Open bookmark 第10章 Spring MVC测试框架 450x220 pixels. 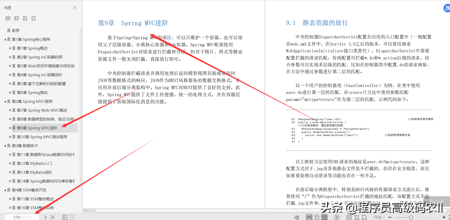coord(42,137)
